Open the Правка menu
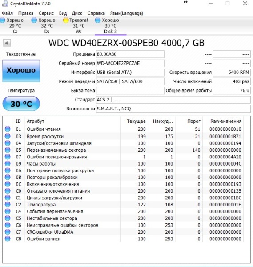The height and width of the screenshot is (267, 253). point(26,13)
